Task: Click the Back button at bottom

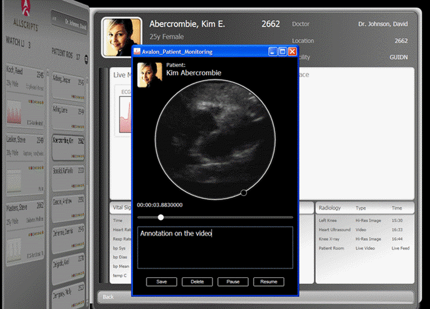Action: click(x=108, y=297)
